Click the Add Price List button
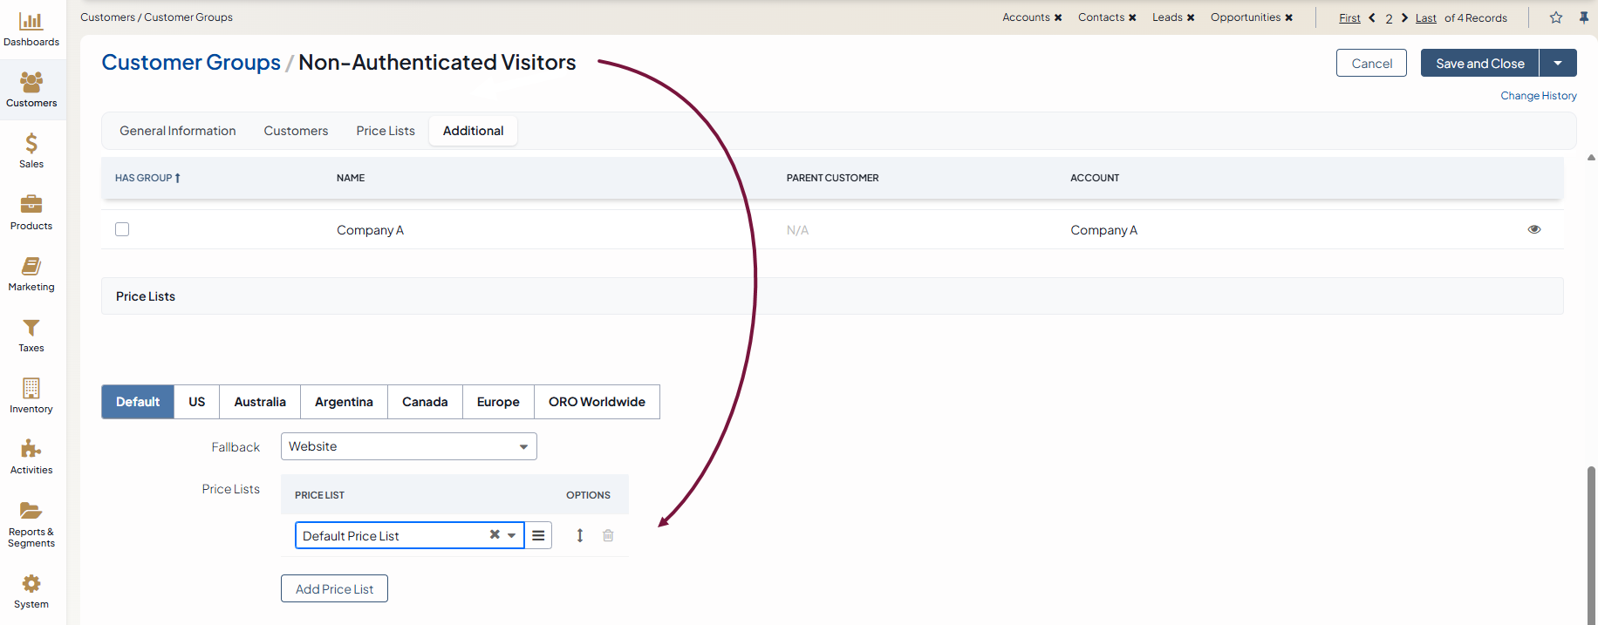Image resolution: width=1598 pixels, height=625 pixels. tap(334, 588)
